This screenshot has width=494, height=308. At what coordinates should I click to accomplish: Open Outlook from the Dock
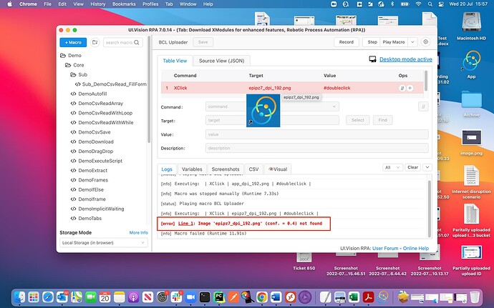[x=62, y=297]
